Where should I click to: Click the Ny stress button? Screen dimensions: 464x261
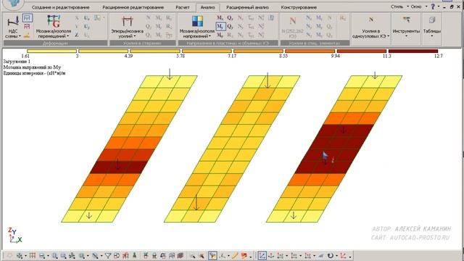click(241, 26)
